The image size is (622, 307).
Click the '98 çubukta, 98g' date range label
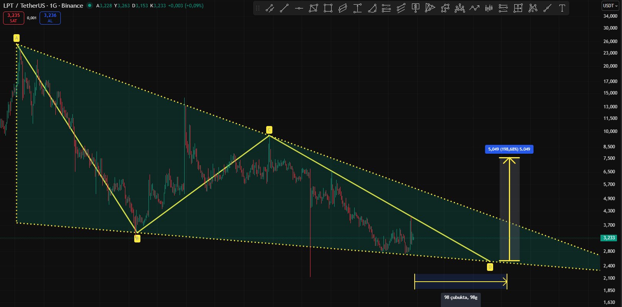click(461, 297)
